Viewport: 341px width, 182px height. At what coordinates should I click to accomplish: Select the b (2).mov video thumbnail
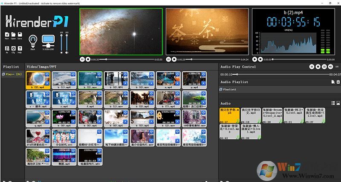[168, 118]
